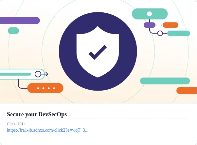
Task: Click the white shield icon
Action: coord(98,52)
